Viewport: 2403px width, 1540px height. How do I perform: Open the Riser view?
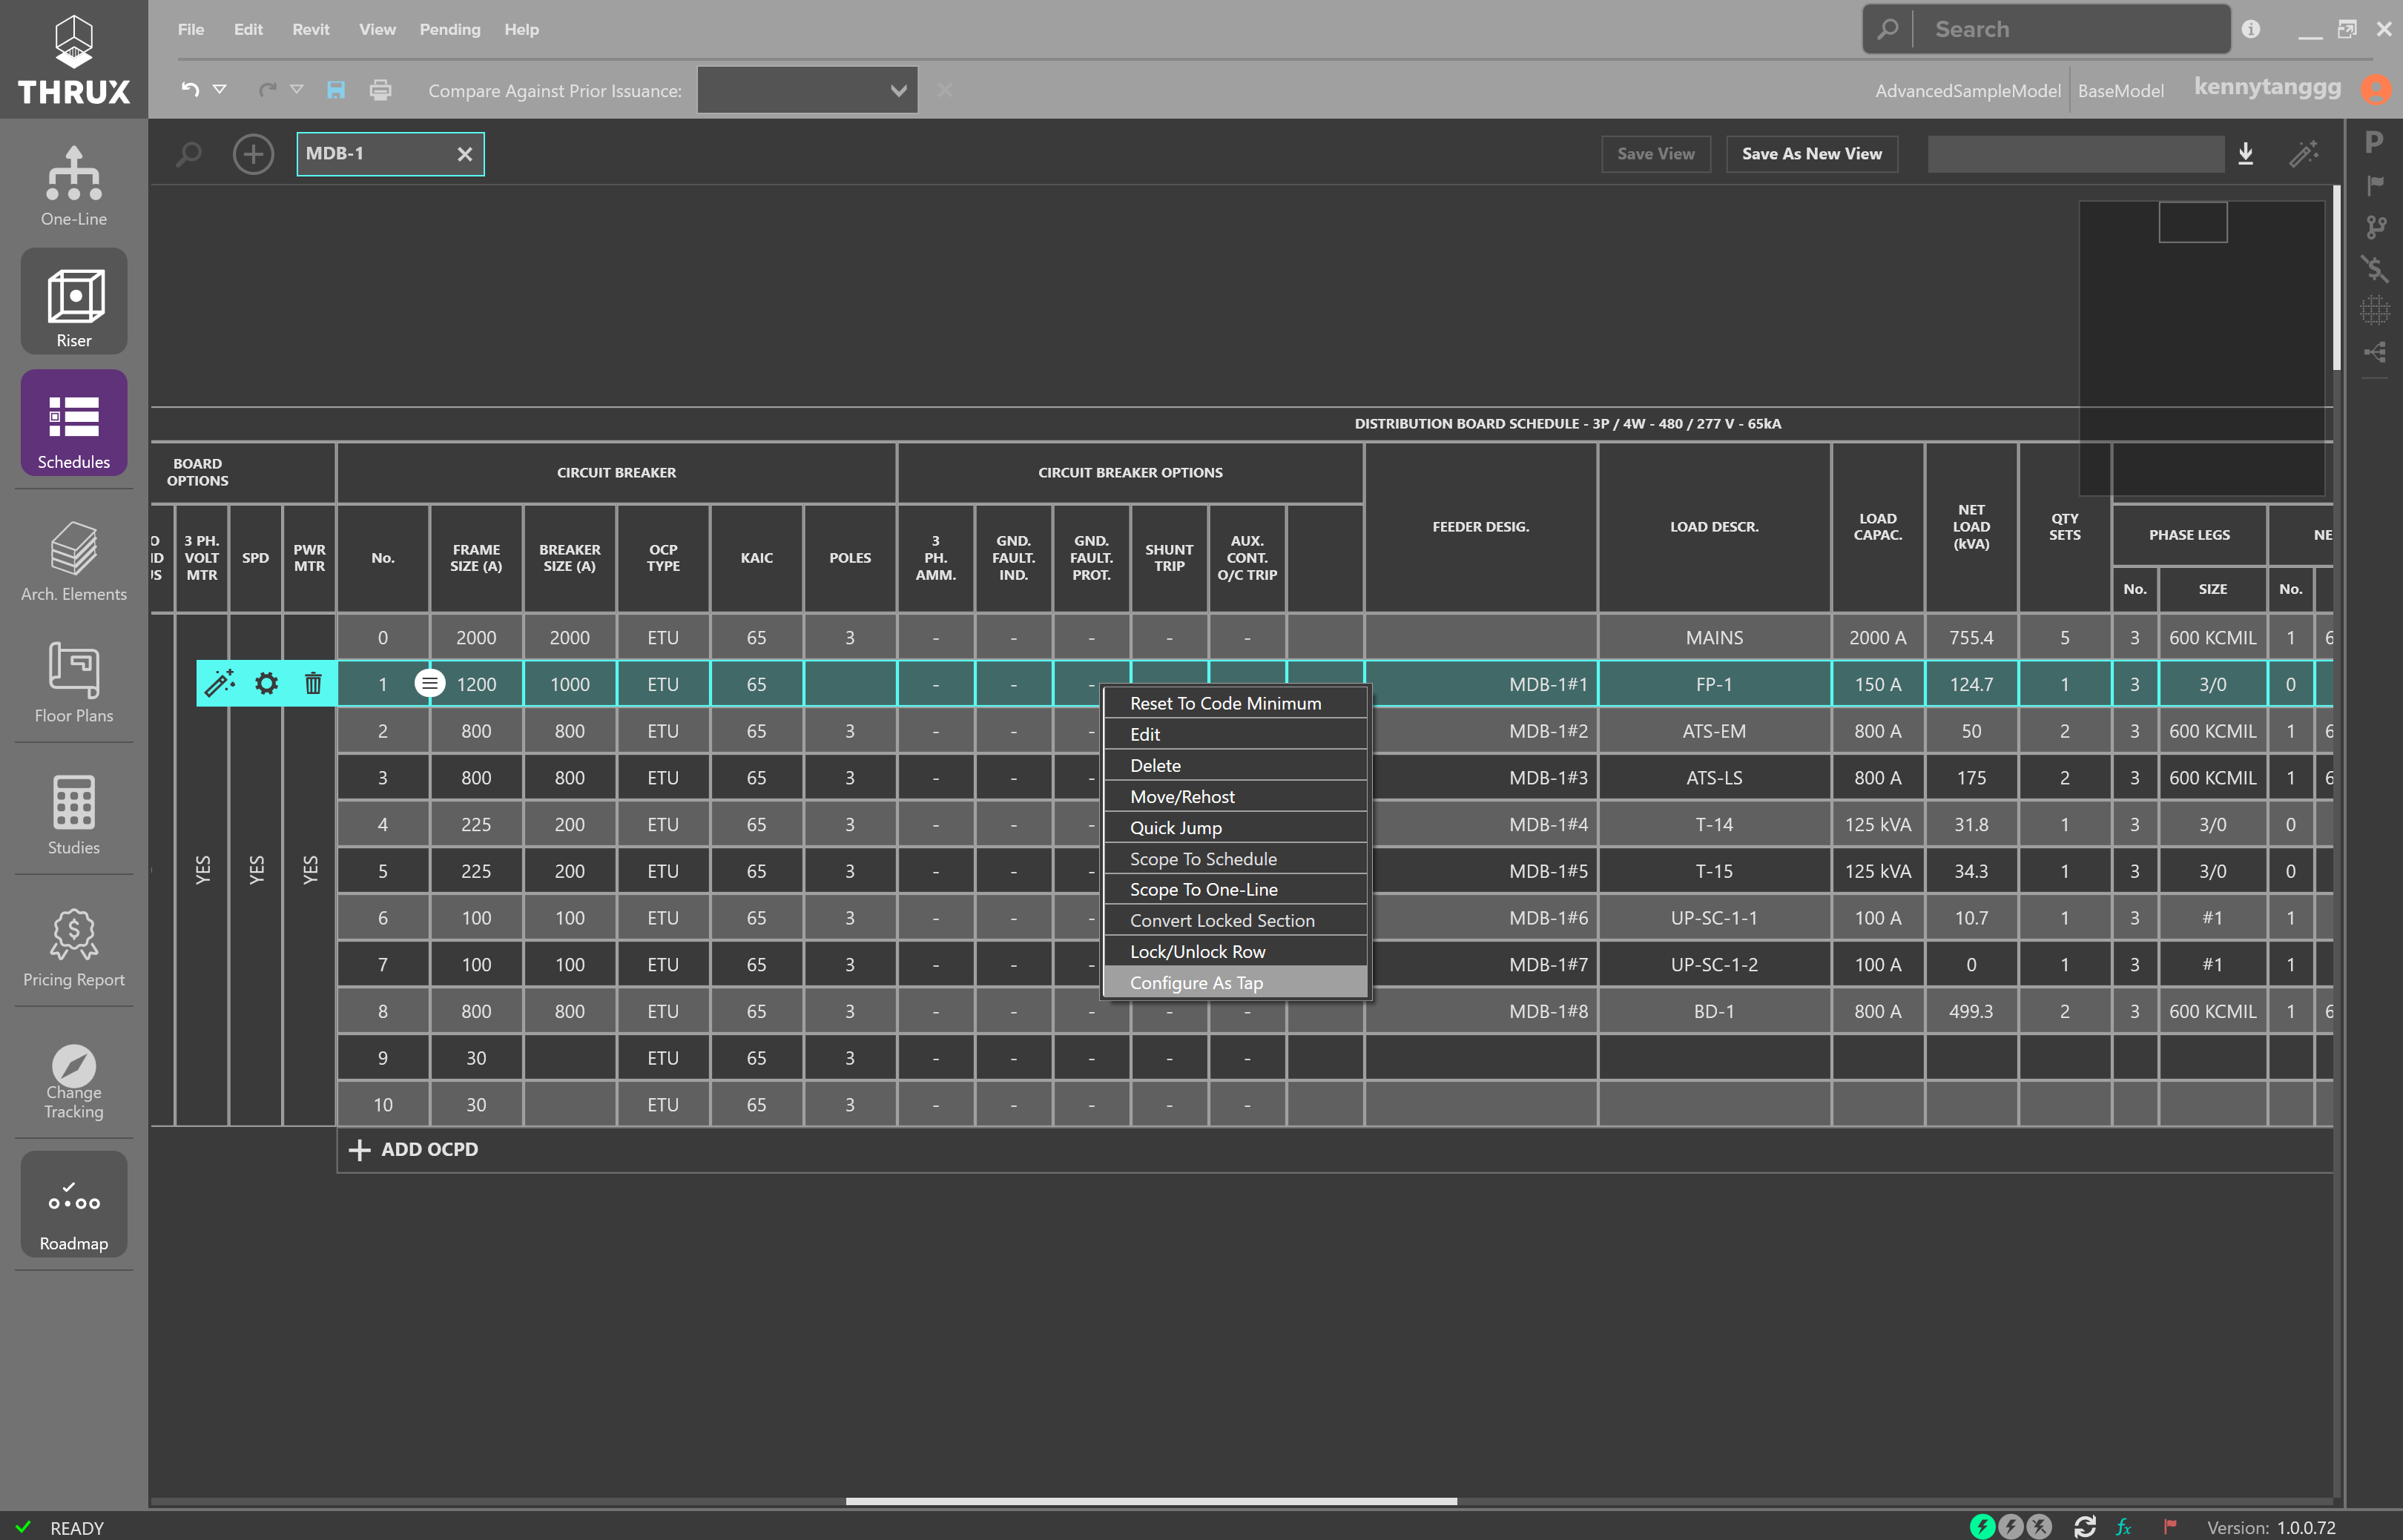(73, 302)
